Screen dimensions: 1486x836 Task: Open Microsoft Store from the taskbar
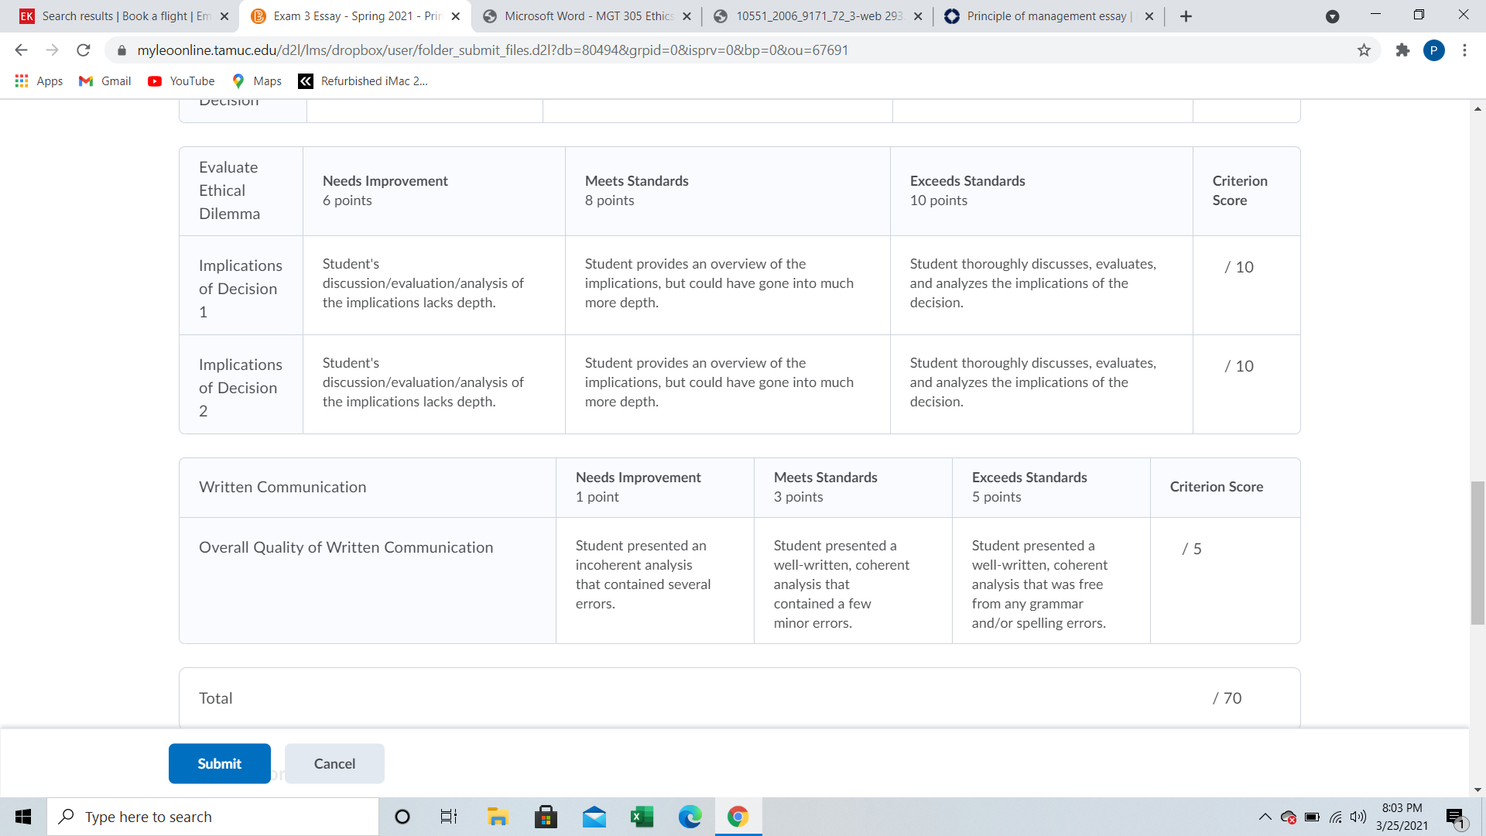click(x=546, y=817)
